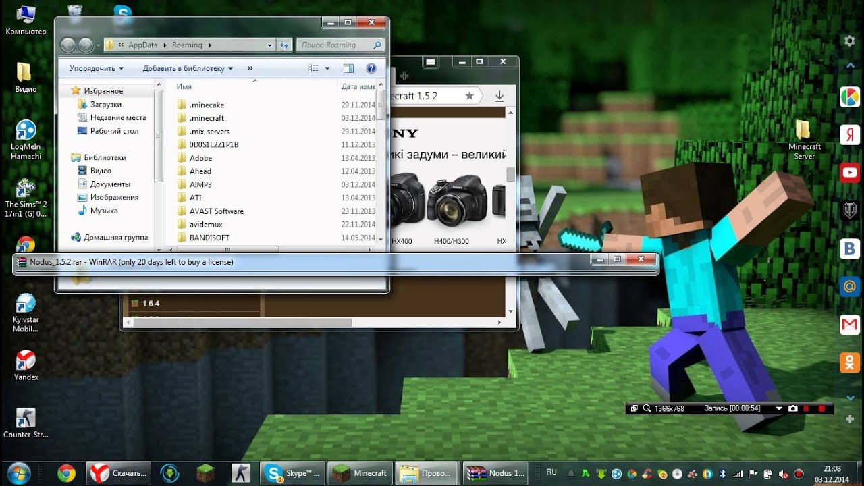
Task: Select 1.6.4 version in browser page
Action: (151, 304)
